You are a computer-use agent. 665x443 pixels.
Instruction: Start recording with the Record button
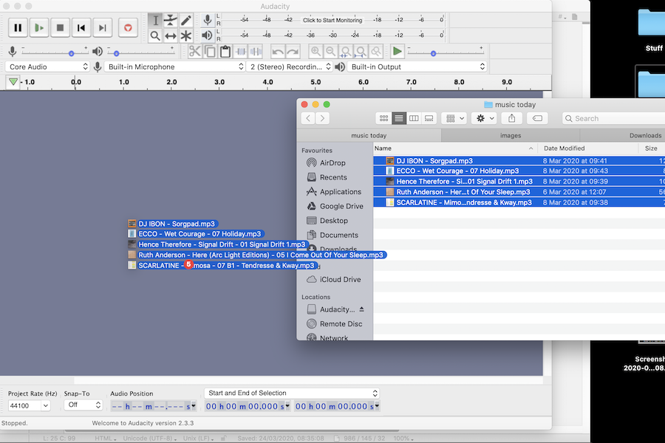point(128,28)
